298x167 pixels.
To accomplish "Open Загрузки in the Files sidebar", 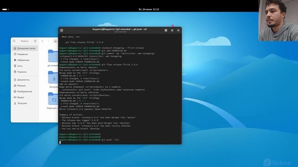I will (x=25, y=103).
